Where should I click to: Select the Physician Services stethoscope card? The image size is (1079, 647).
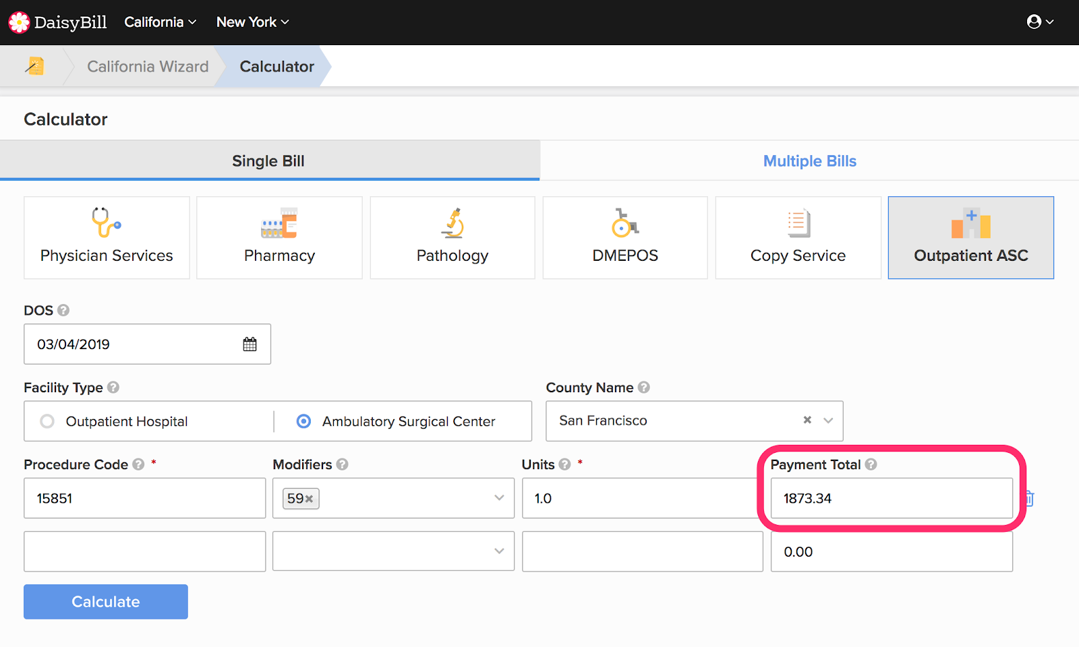pos(107,237)
